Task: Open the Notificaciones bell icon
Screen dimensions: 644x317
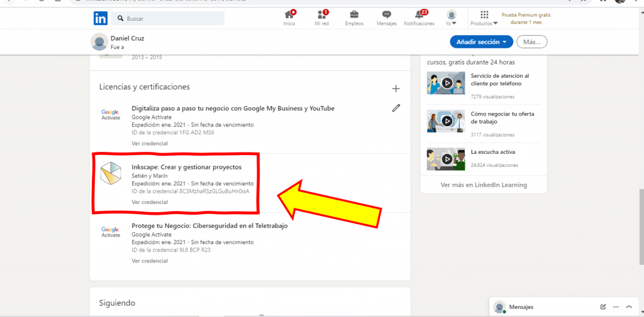Action: [x=419, y=18]
